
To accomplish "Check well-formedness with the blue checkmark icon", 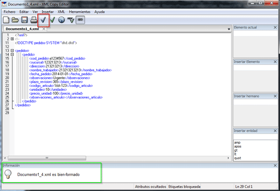I will point(43,20).
